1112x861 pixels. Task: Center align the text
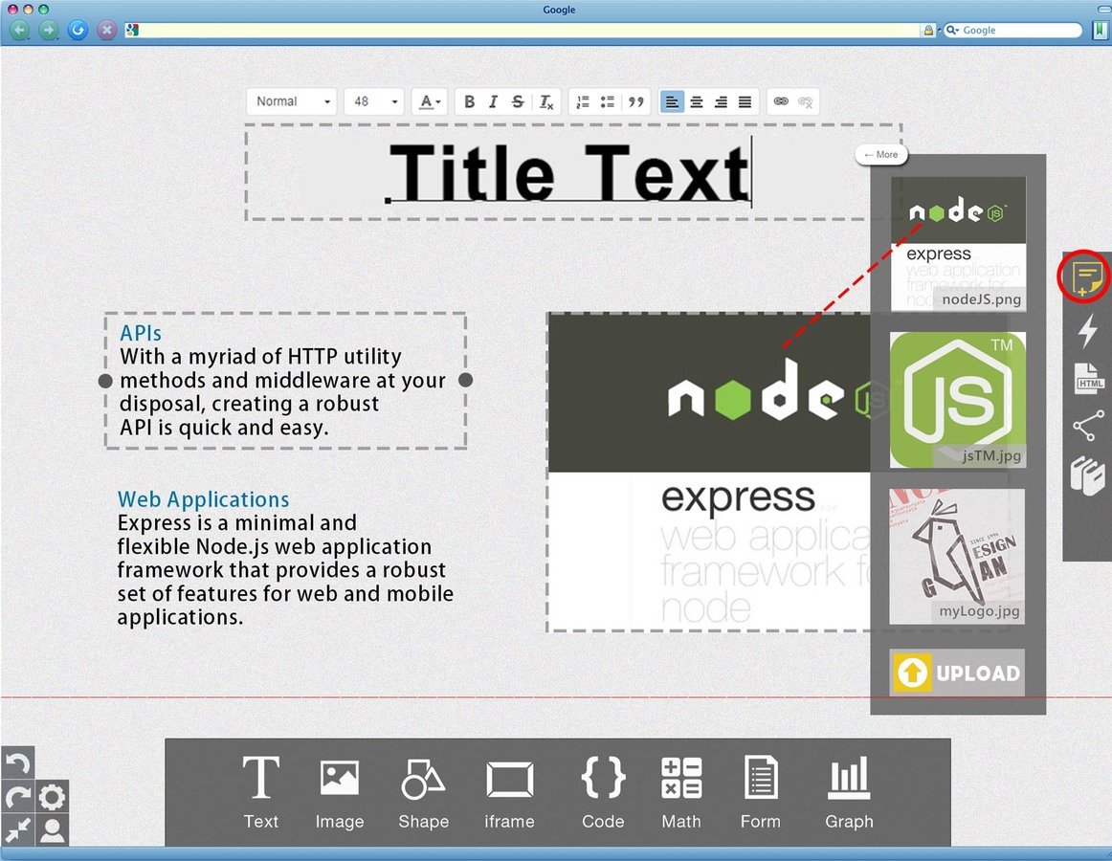click(697, 102)
